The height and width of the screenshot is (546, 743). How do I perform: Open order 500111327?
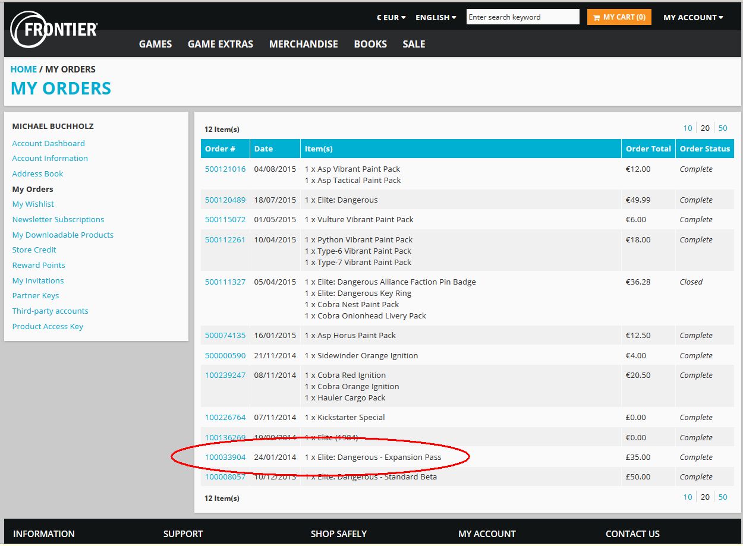pos(225,282)
